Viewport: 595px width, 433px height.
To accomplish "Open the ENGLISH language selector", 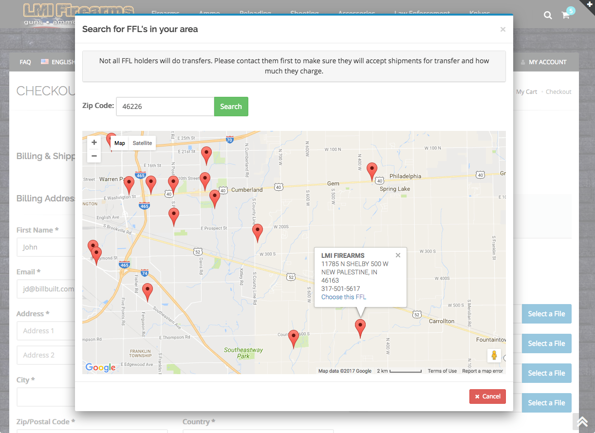I will click(x=58, y=62).
